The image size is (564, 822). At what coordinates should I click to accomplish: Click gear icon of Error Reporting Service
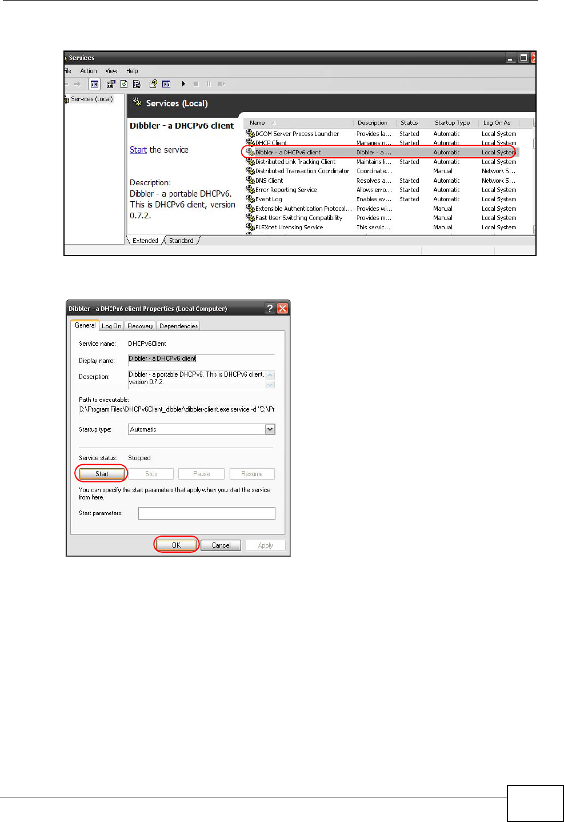coord(250,190)
